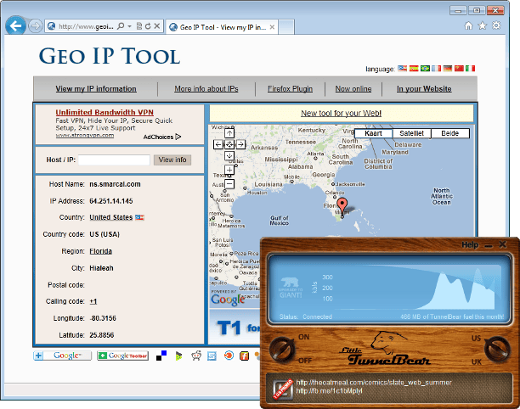Switch language to the Italian flag
520x409 pixels.
(470, 68)
